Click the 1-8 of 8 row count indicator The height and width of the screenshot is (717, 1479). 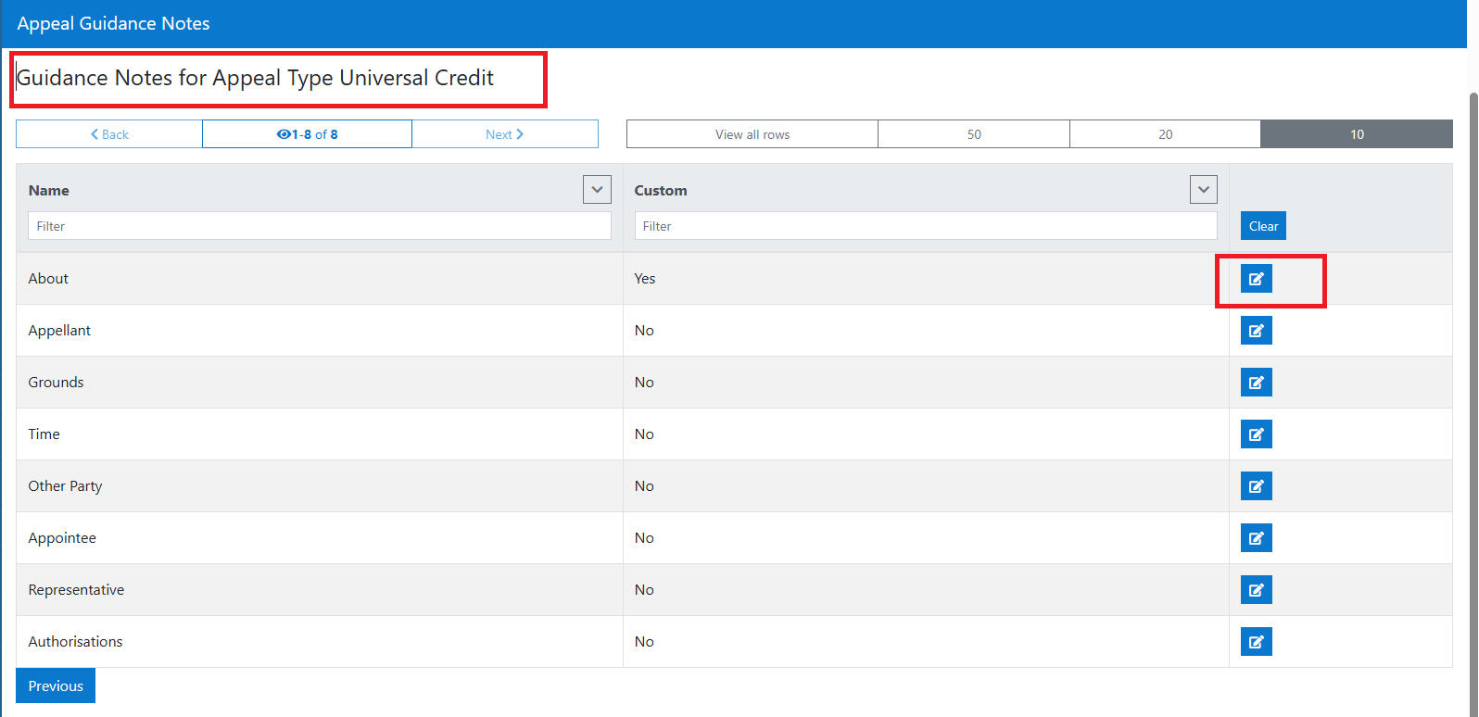tap(308, 134)
